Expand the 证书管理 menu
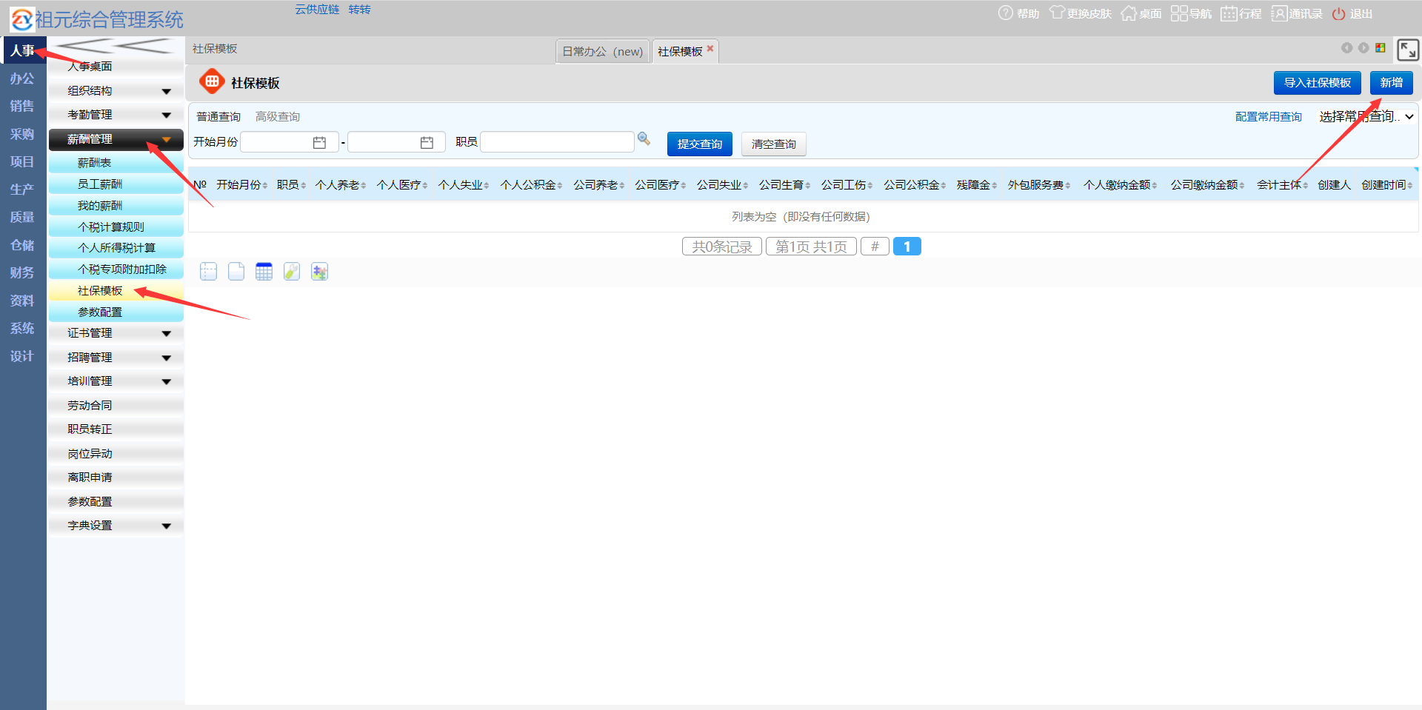This screenshot has width=1422, height=710. tap(116, 333)
